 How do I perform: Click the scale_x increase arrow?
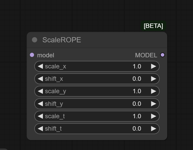point(154,66)
